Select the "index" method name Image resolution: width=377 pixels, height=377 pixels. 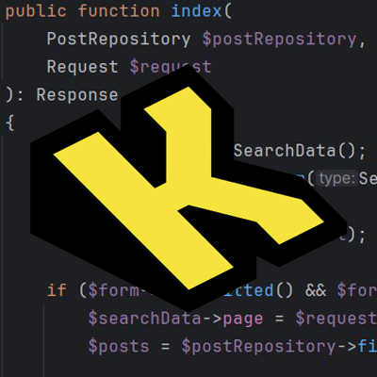tap(197, 11)
